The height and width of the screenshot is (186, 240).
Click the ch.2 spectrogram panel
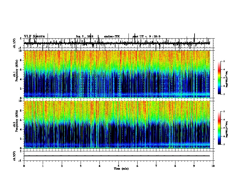point(117,125)
